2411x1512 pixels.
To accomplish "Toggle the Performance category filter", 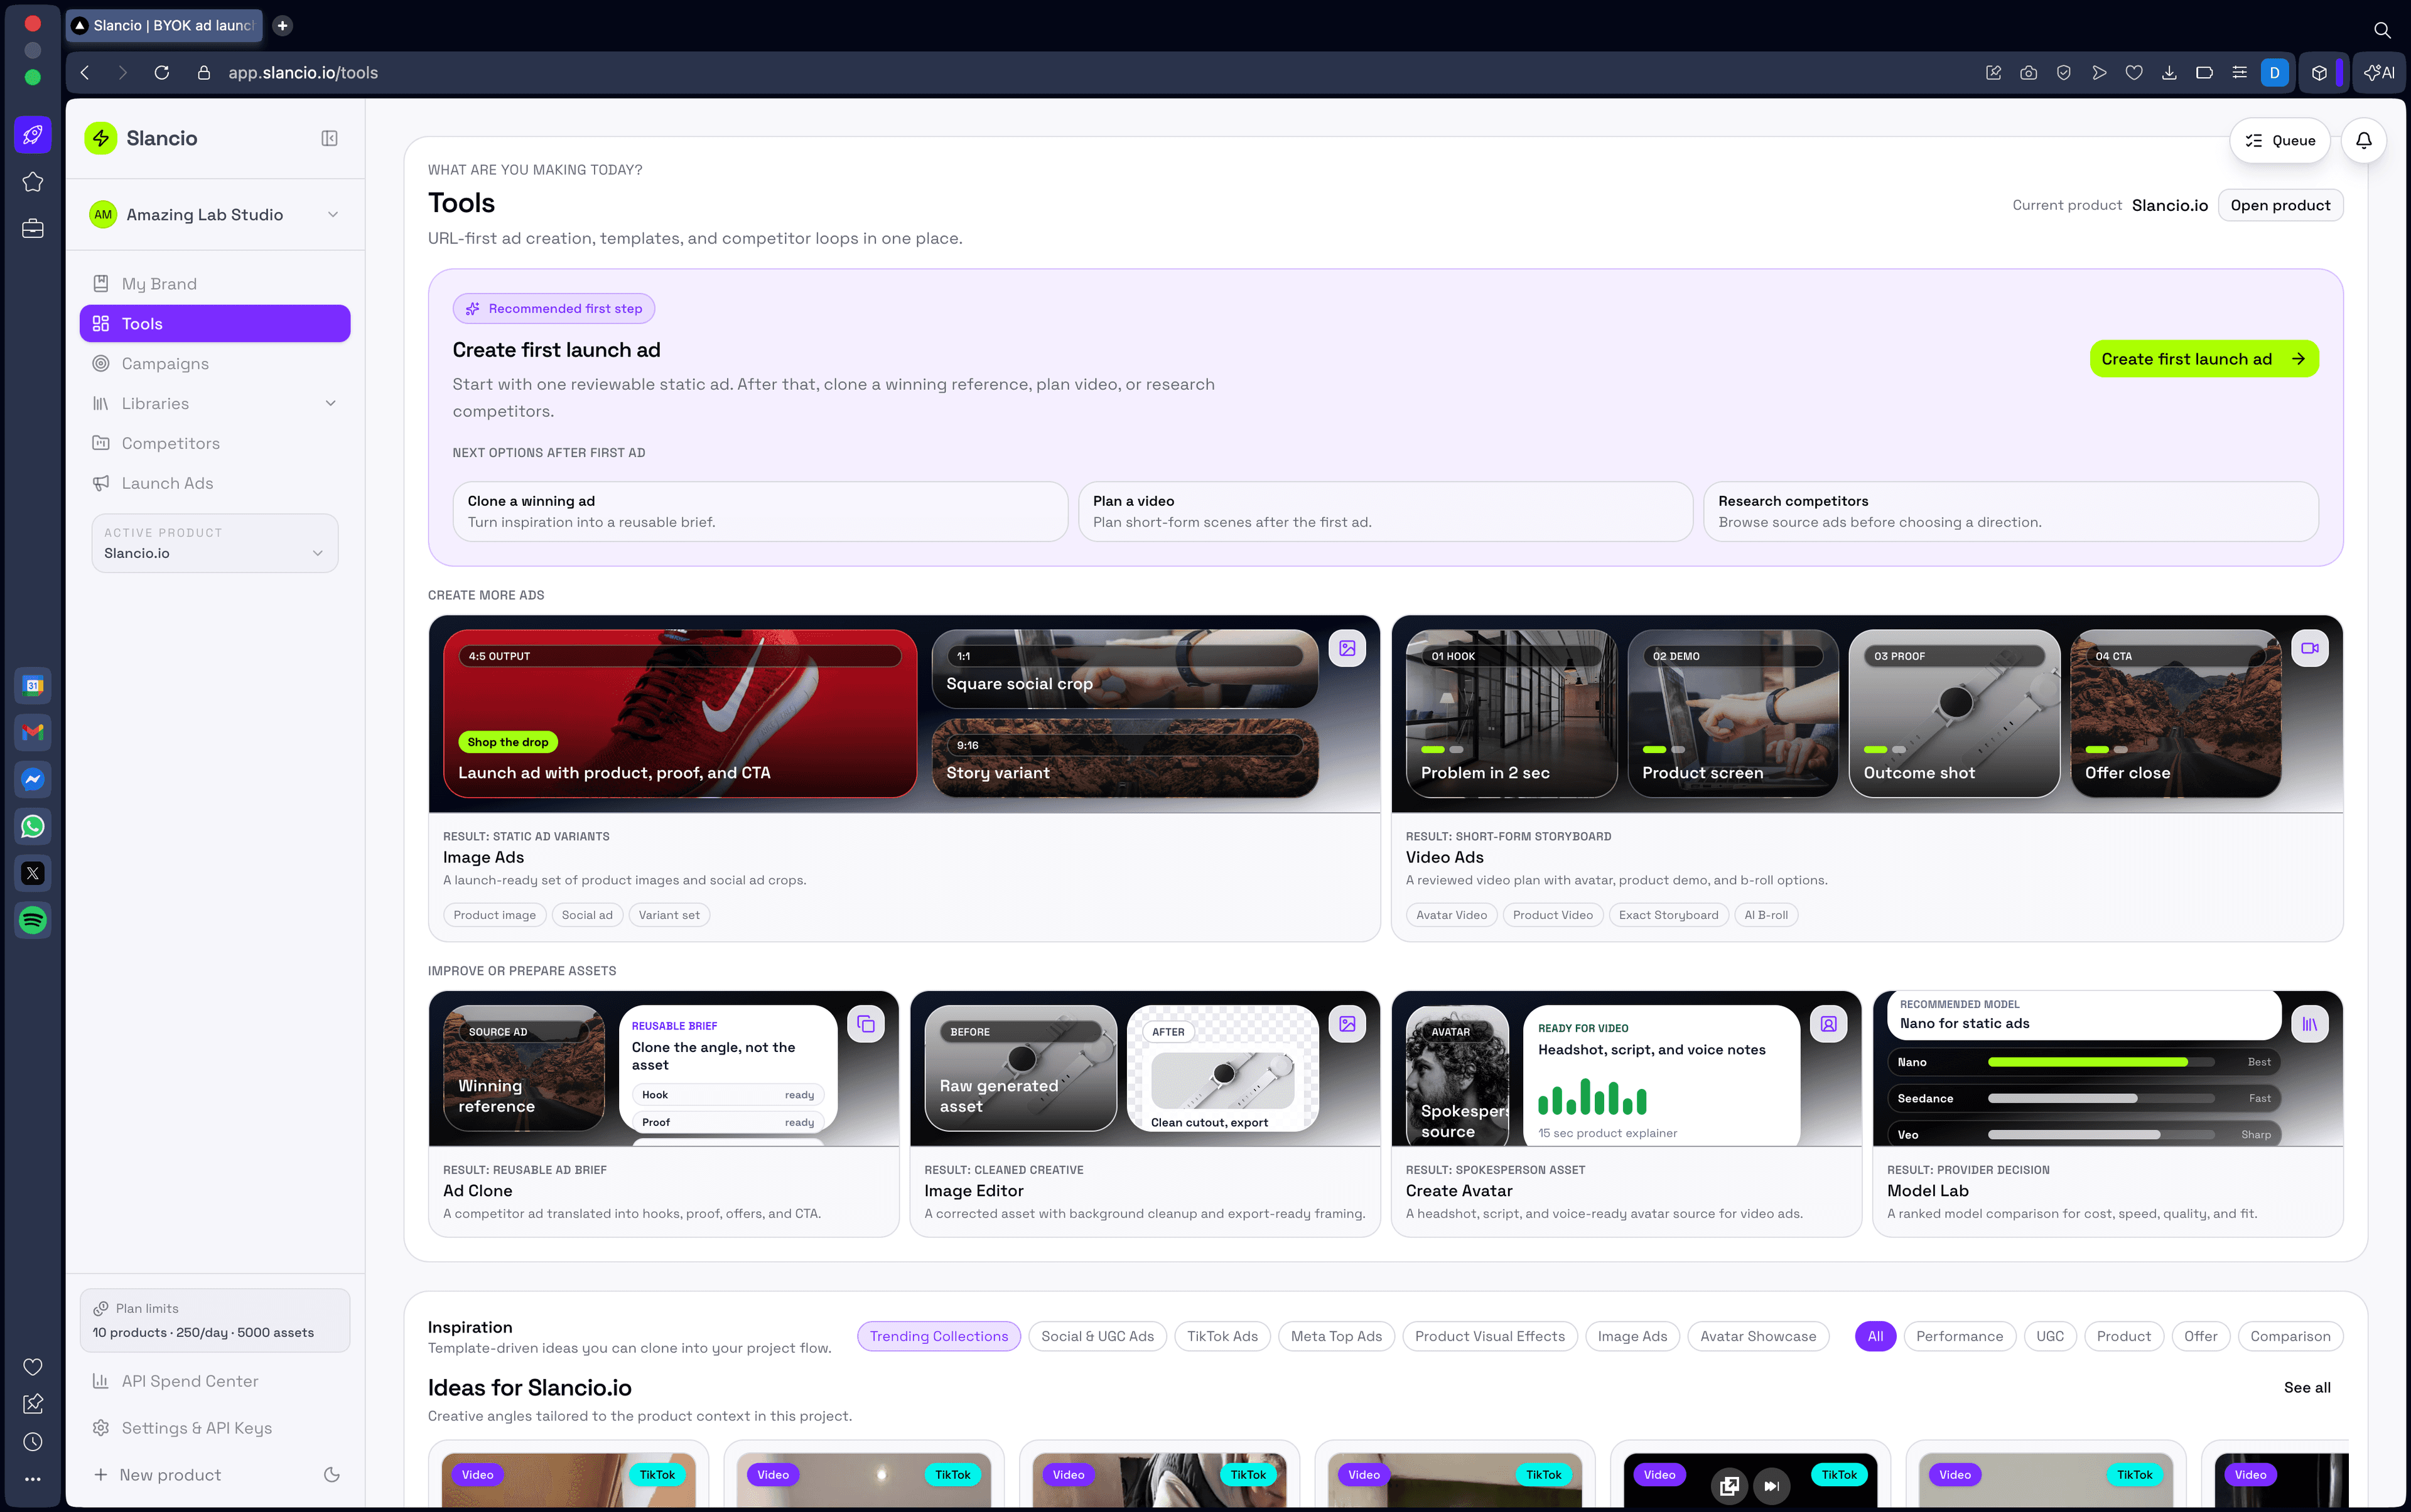I will click(1959, 1336).
